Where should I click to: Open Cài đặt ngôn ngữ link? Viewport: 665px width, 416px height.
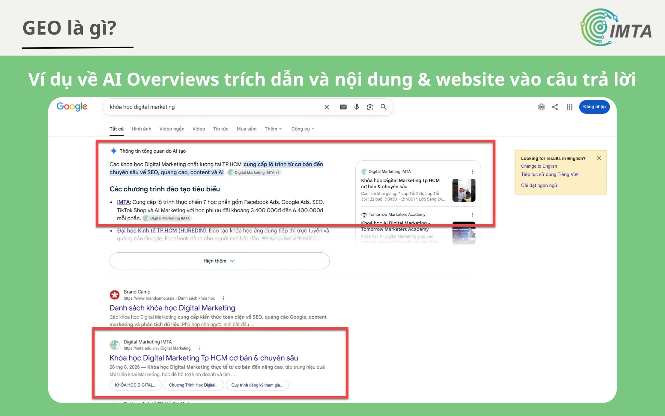539,185
